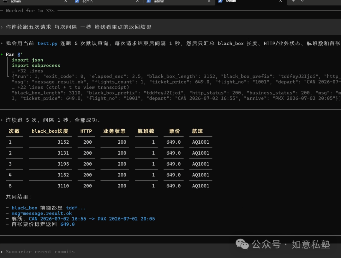This screenshot has height=258, width=341.
Task: Click flight 'AQ1001' in row 1
Action: click(x=200, y=142)
